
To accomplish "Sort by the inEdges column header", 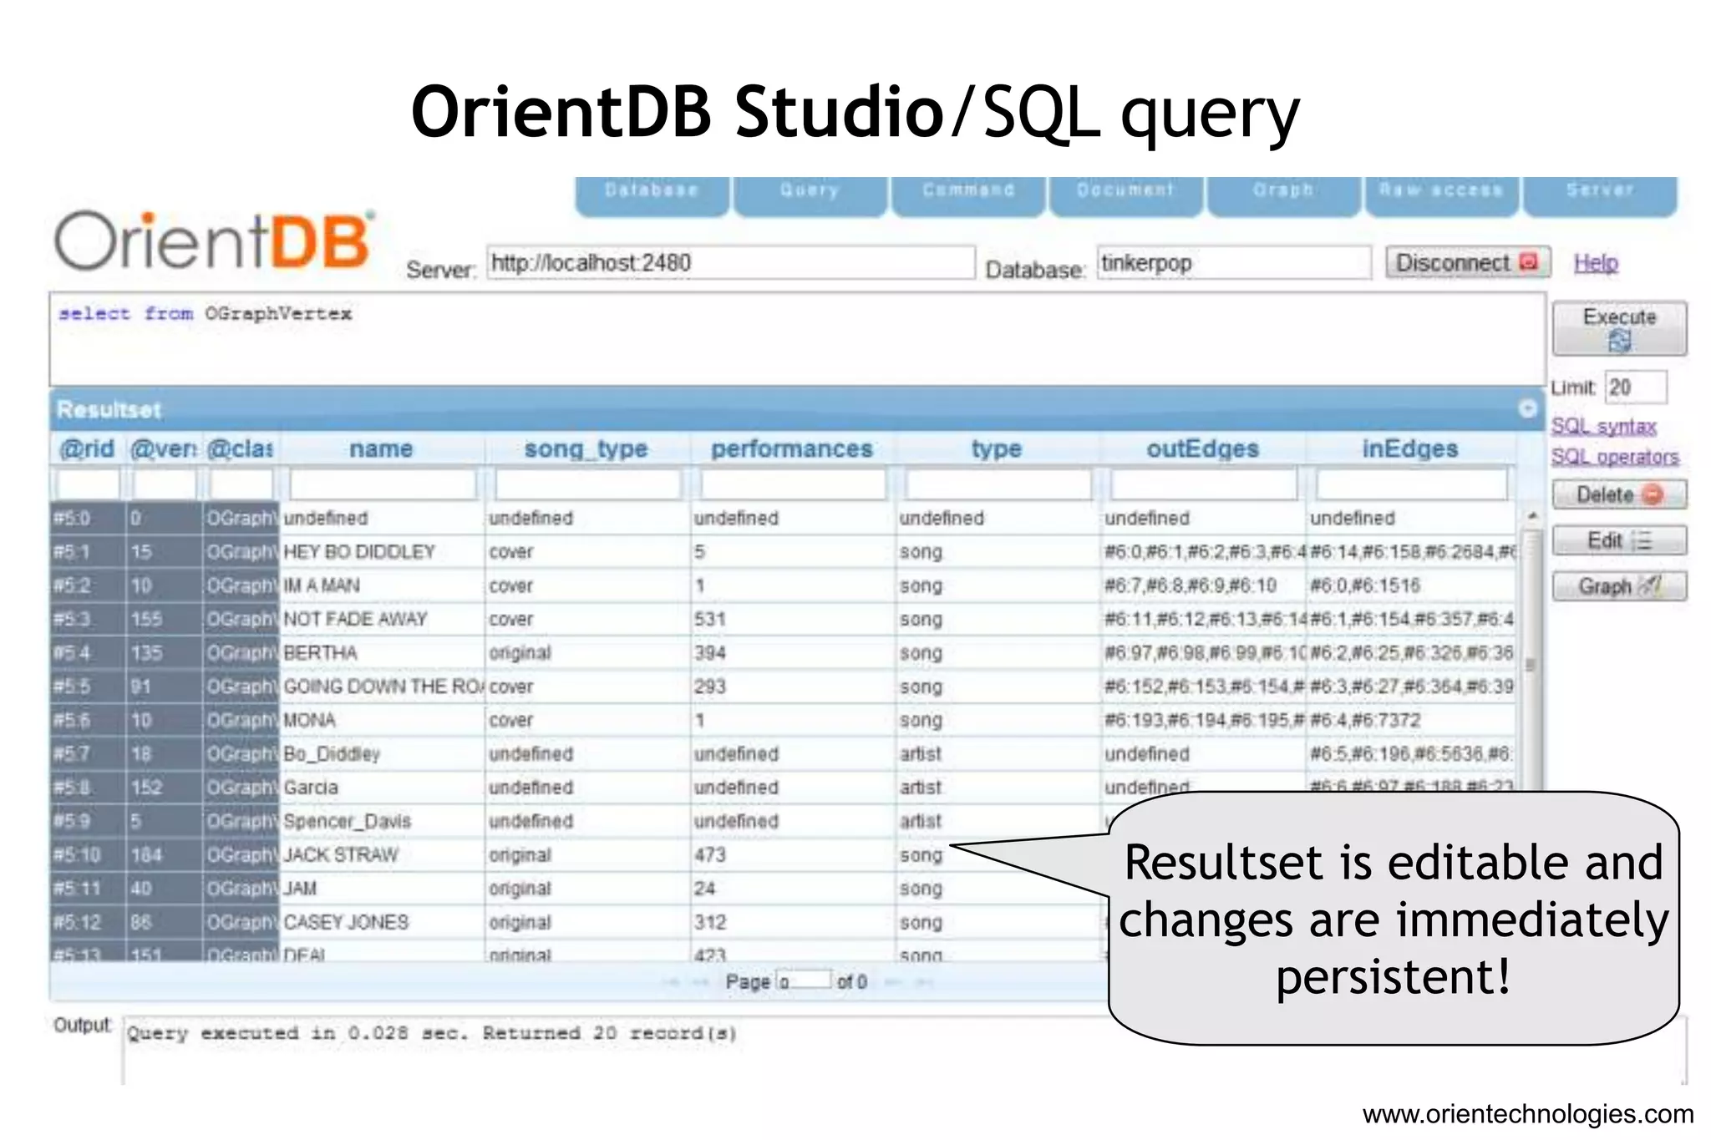I will click(1410, 448).
